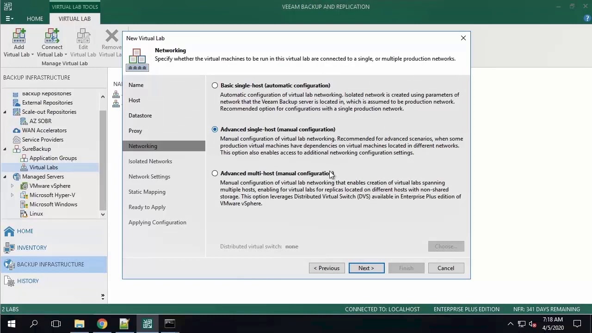Screen dimensions: 592x333
Task: Switch to the HOME ribbon tab
Action: point(35,18)
